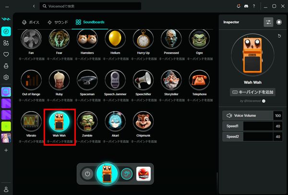The width and height of the screenshot is (288, 195).
Task: Pick the Speechifier megaphone voice
Action: pos(143,80)
